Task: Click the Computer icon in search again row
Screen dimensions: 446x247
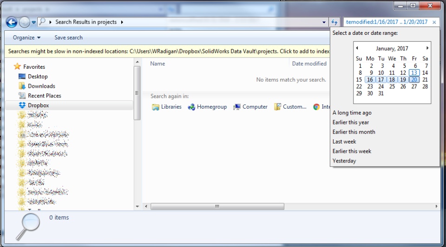Action: click(x=236, y=107)
